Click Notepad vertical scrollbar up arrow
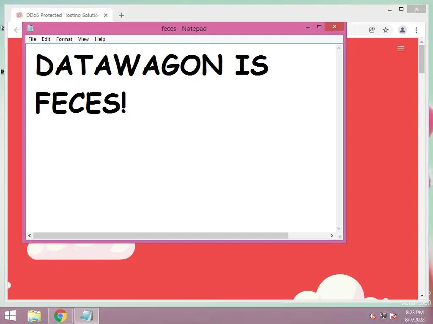This screenshot has width=433, height=324. pyautogui.click(x=339, y=49)
